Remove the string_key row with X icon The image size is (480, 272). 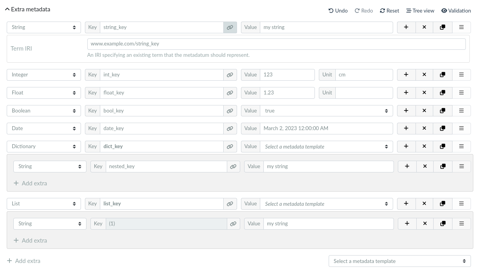(x=424, y=27)
